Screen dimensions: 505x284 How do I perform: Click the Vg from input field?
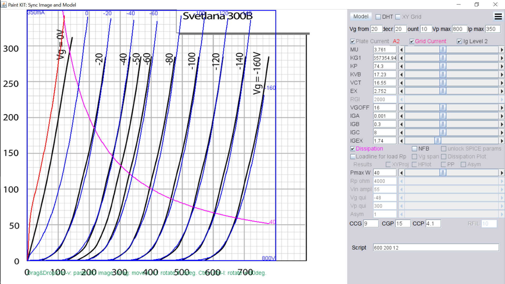click(376, 29)
